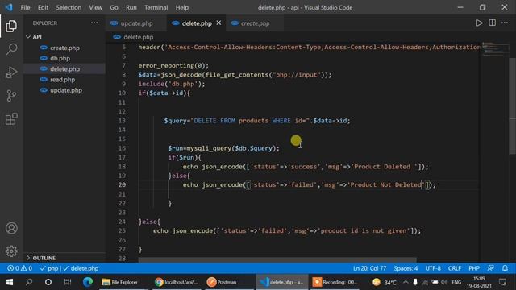Image resolution: width=516 pixels, height=290 pixels.
Task: Open the Action Center notification icon
Action: pyautogui.click(x=502, y=282)
